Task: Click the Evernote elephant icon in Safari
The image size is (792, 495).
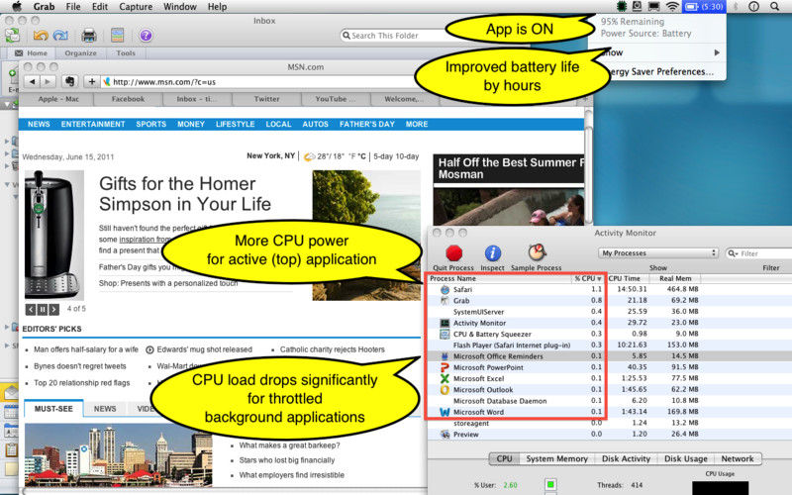Action: [x=70, y=81]
